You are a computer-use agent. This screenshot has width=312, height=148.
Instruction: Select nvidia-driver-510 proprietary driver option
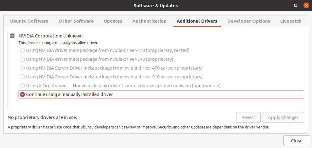click(22, 59)
